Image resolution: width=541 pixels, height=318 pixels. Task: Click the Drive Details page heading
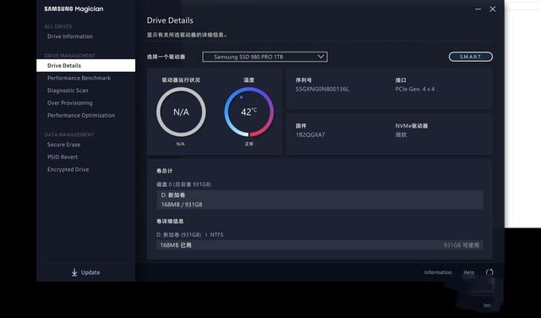click(x=170, y=20)
